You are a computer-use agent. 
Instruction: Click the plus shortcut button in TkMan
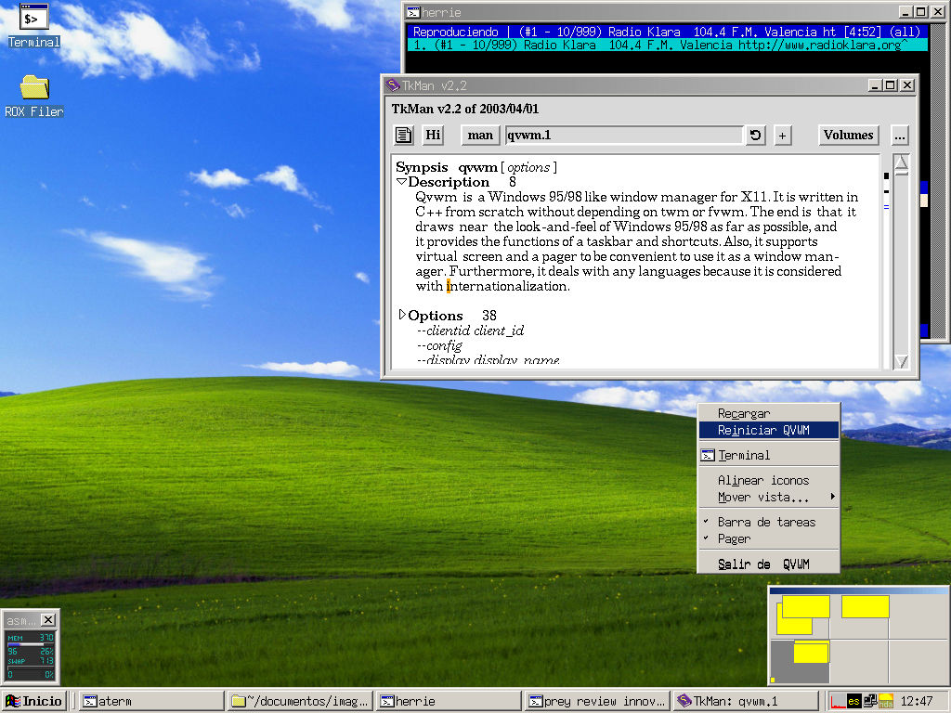(x=782, y=136)
